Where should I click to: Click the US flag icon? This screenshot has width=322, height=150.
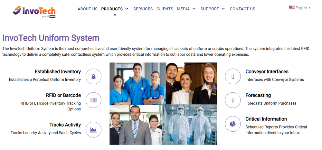(292, 8)
